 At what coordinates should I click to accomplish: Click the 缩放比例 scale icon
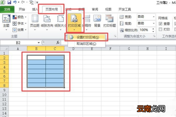coord(122,30)
